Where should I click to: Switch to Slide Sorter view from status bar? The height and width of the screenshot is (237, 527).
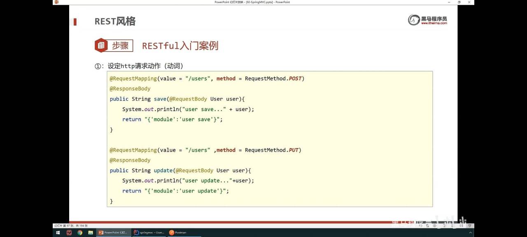tap(452, 225)
